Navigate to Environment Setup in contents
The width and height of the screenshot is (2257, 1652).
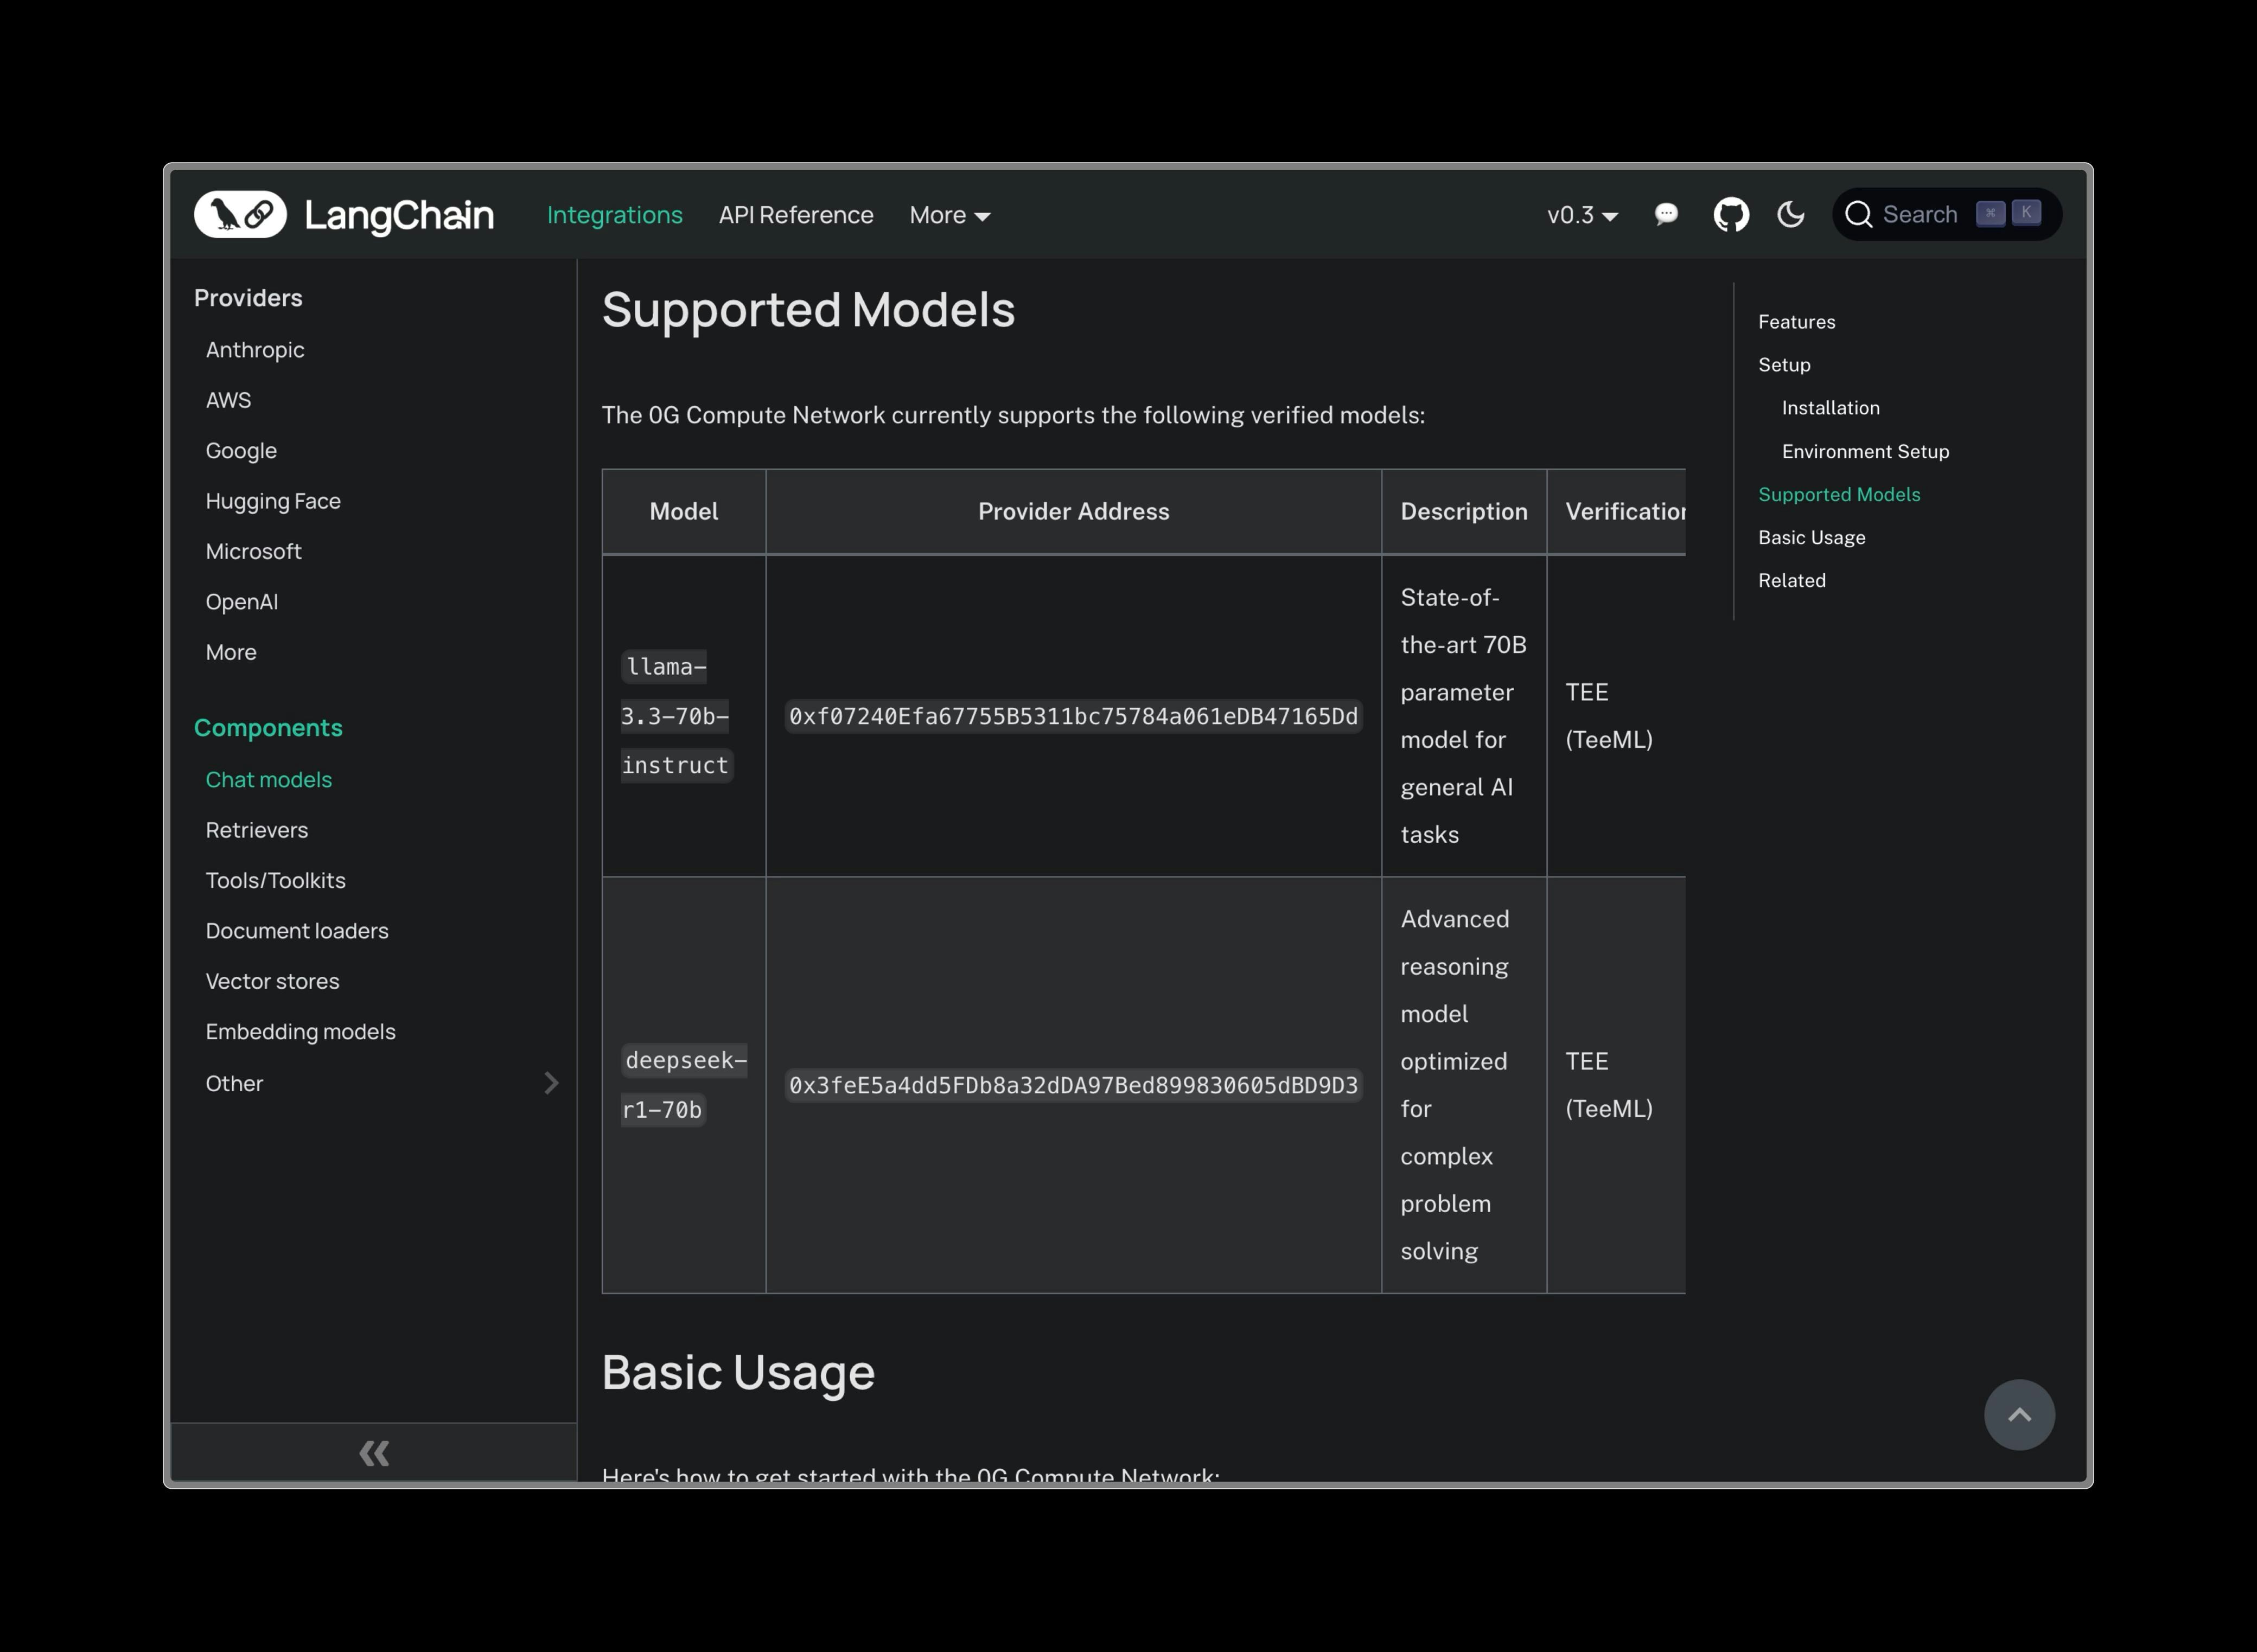coord(1865,451)
